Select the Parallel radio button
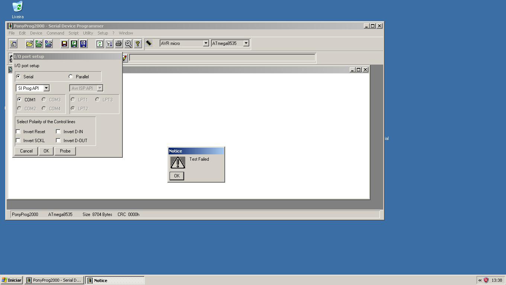 pos(71,77)
